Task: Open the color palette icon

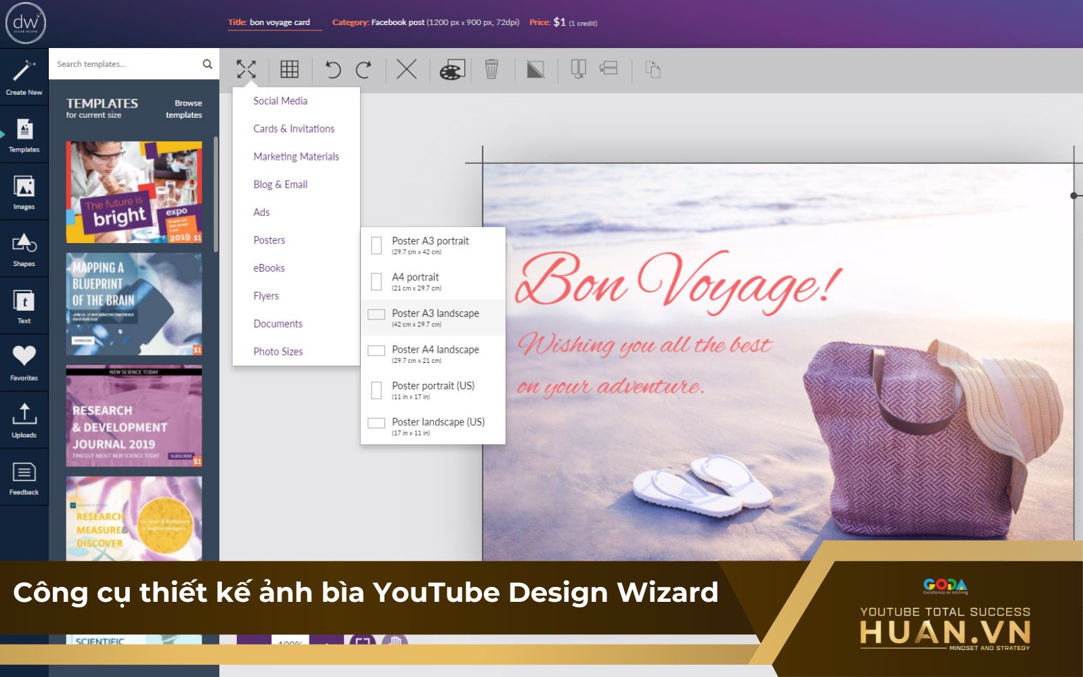Action: [x=452, y=70]
